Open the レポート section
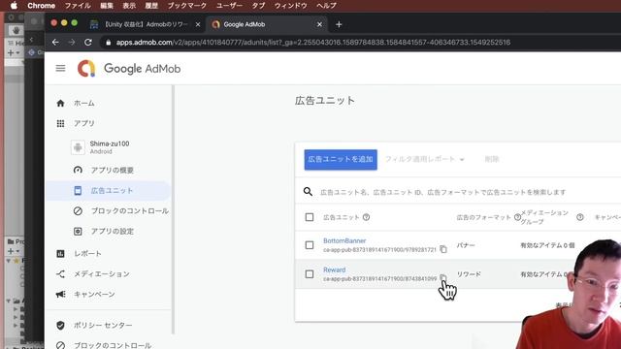 pyautogui.click(x=87, y=254)
